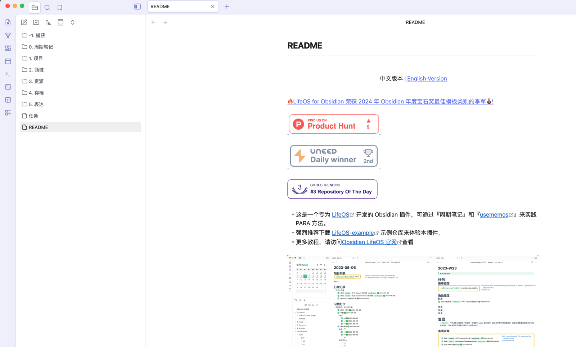Expand the 3. 资源 folder

(x=81, y=81)
